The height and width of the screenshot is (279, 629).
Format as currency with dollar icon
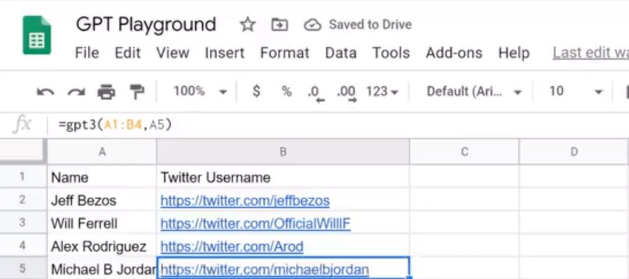(x=256, y=91)
